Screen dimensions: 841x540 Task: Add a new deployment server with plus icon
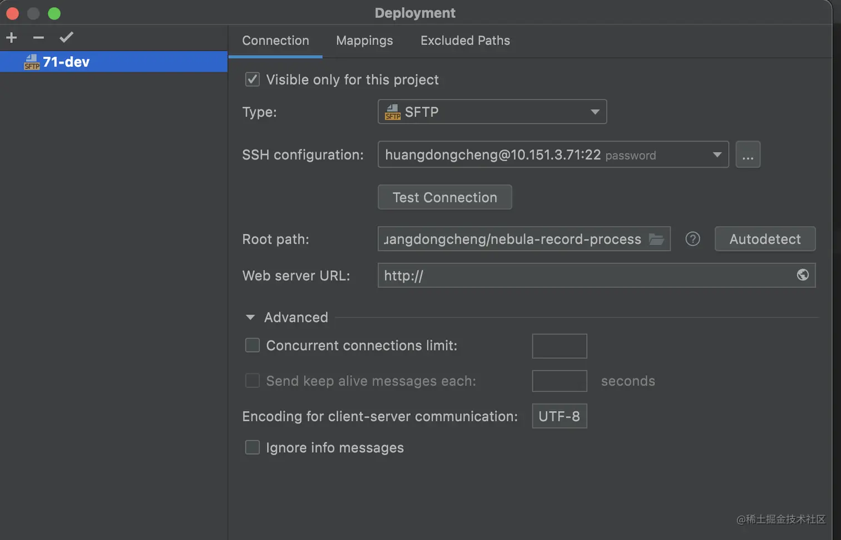pyautogui.click(x=12, y=38)
